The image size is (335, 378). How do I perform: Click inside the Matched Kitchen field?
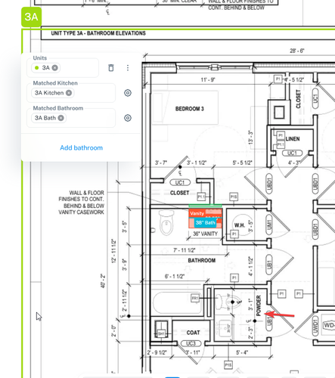pos(71,93)
